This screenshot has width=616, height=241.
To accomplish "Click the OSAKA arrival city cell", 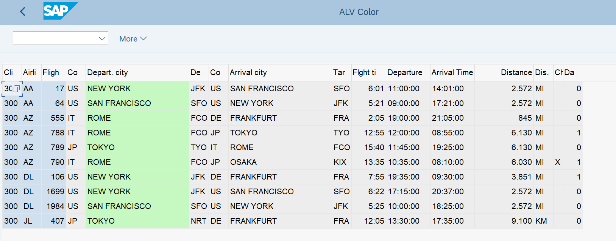I will pos(243,162).
